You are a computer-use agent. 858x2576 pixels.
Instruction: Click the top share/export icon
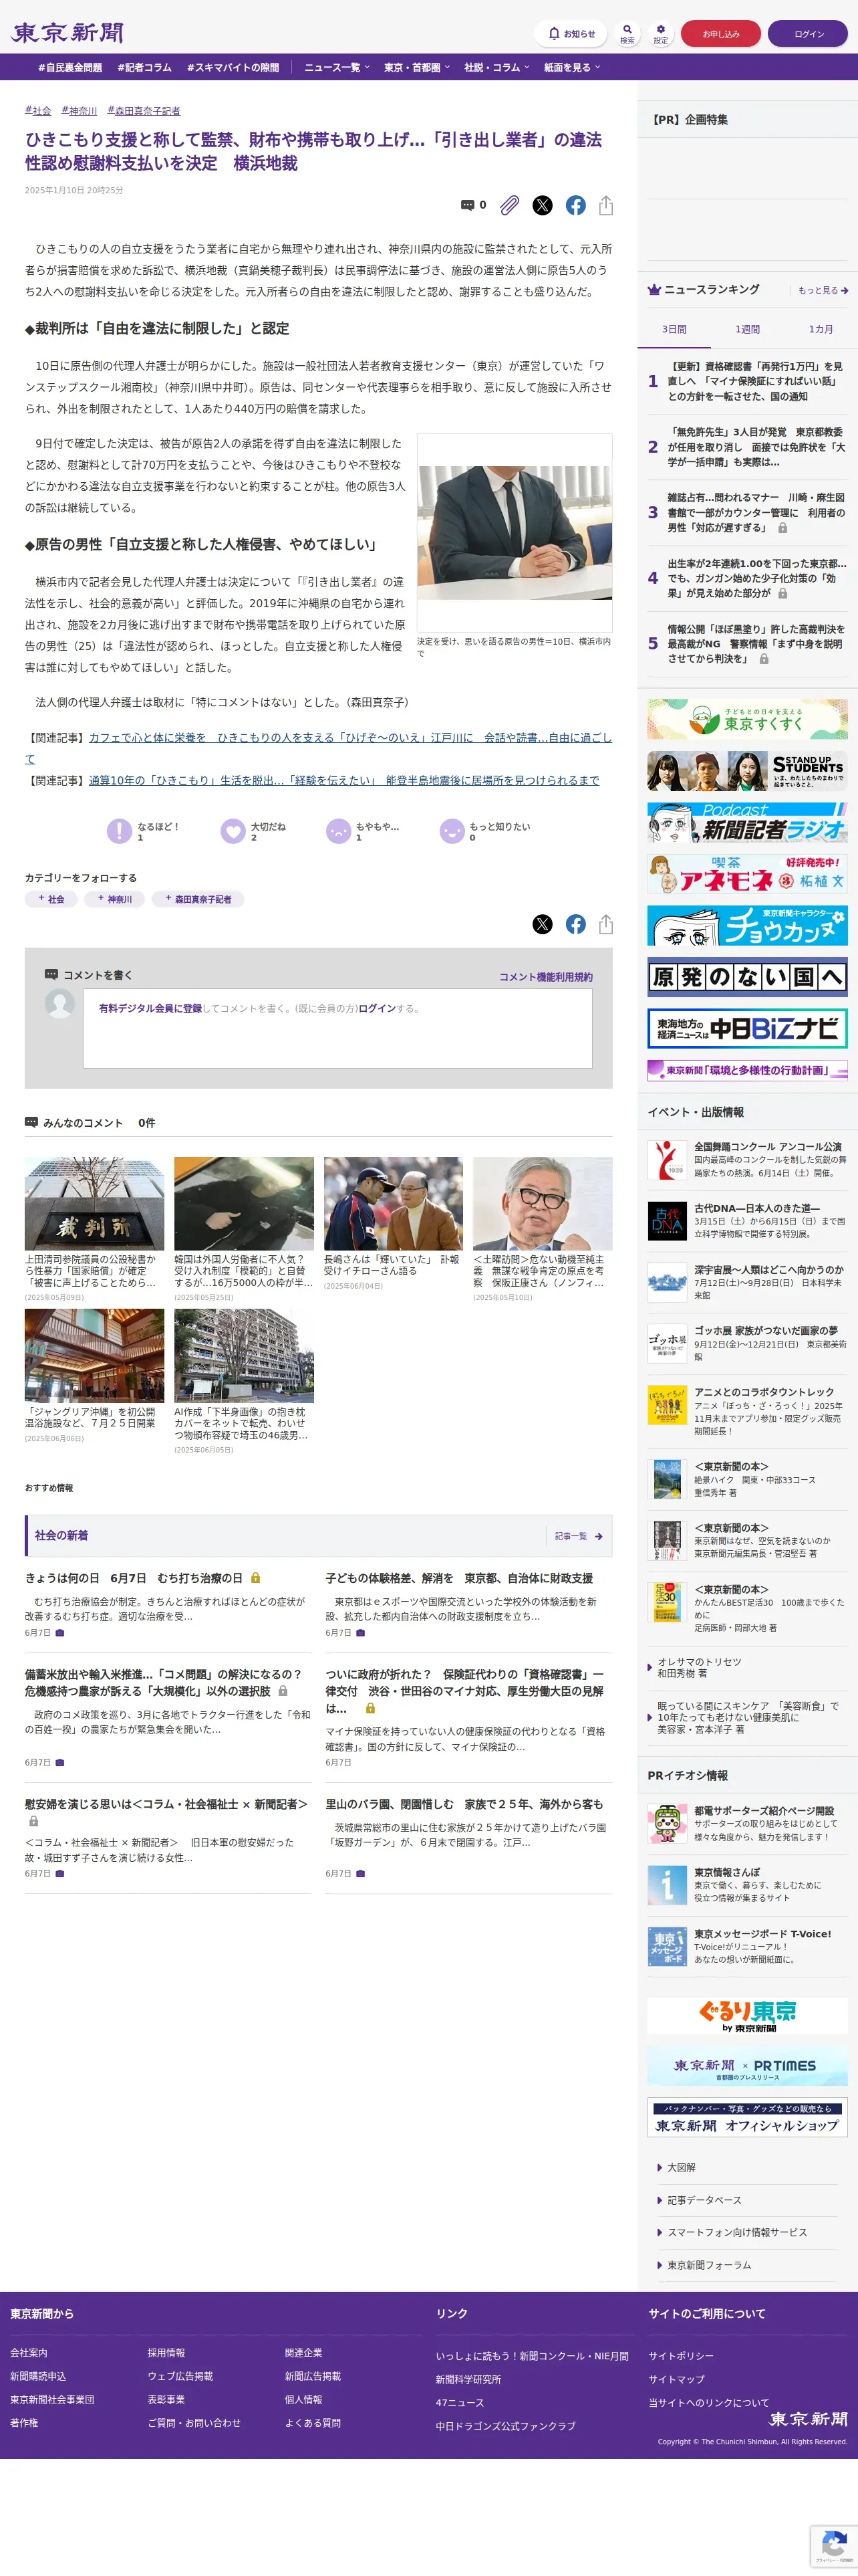605,205
